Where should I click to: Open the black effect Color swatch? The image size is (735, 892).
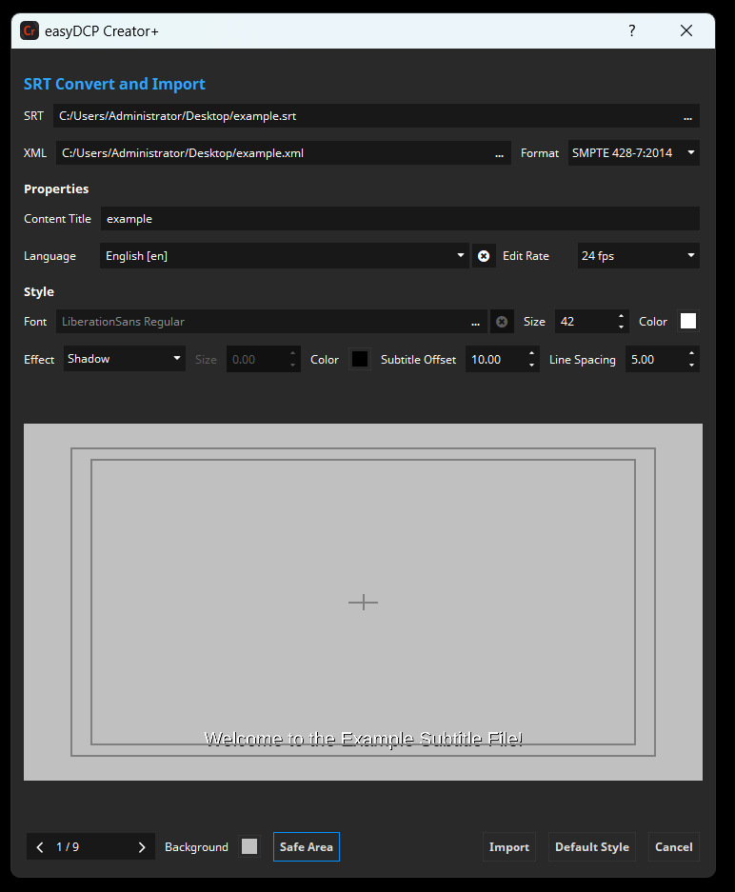360,359
